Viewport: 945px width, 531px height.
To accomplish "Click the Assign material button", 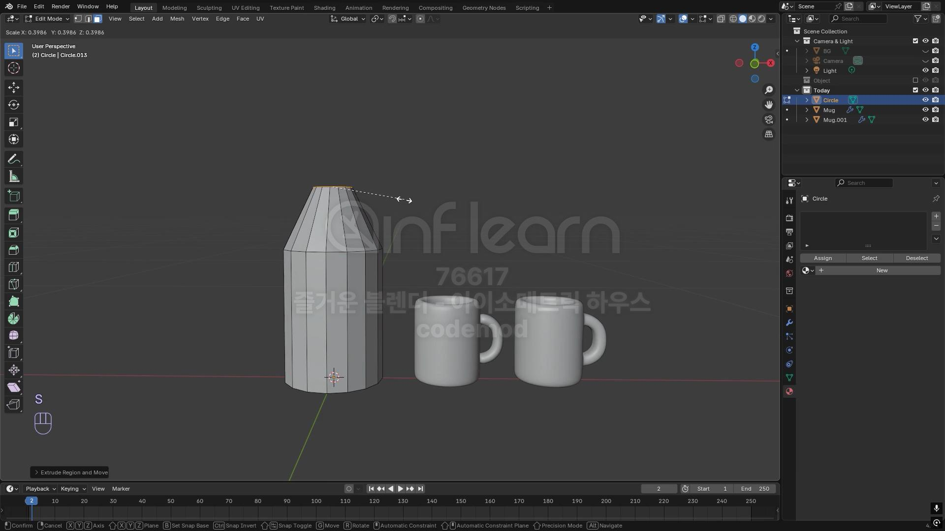I will [822, 258].
